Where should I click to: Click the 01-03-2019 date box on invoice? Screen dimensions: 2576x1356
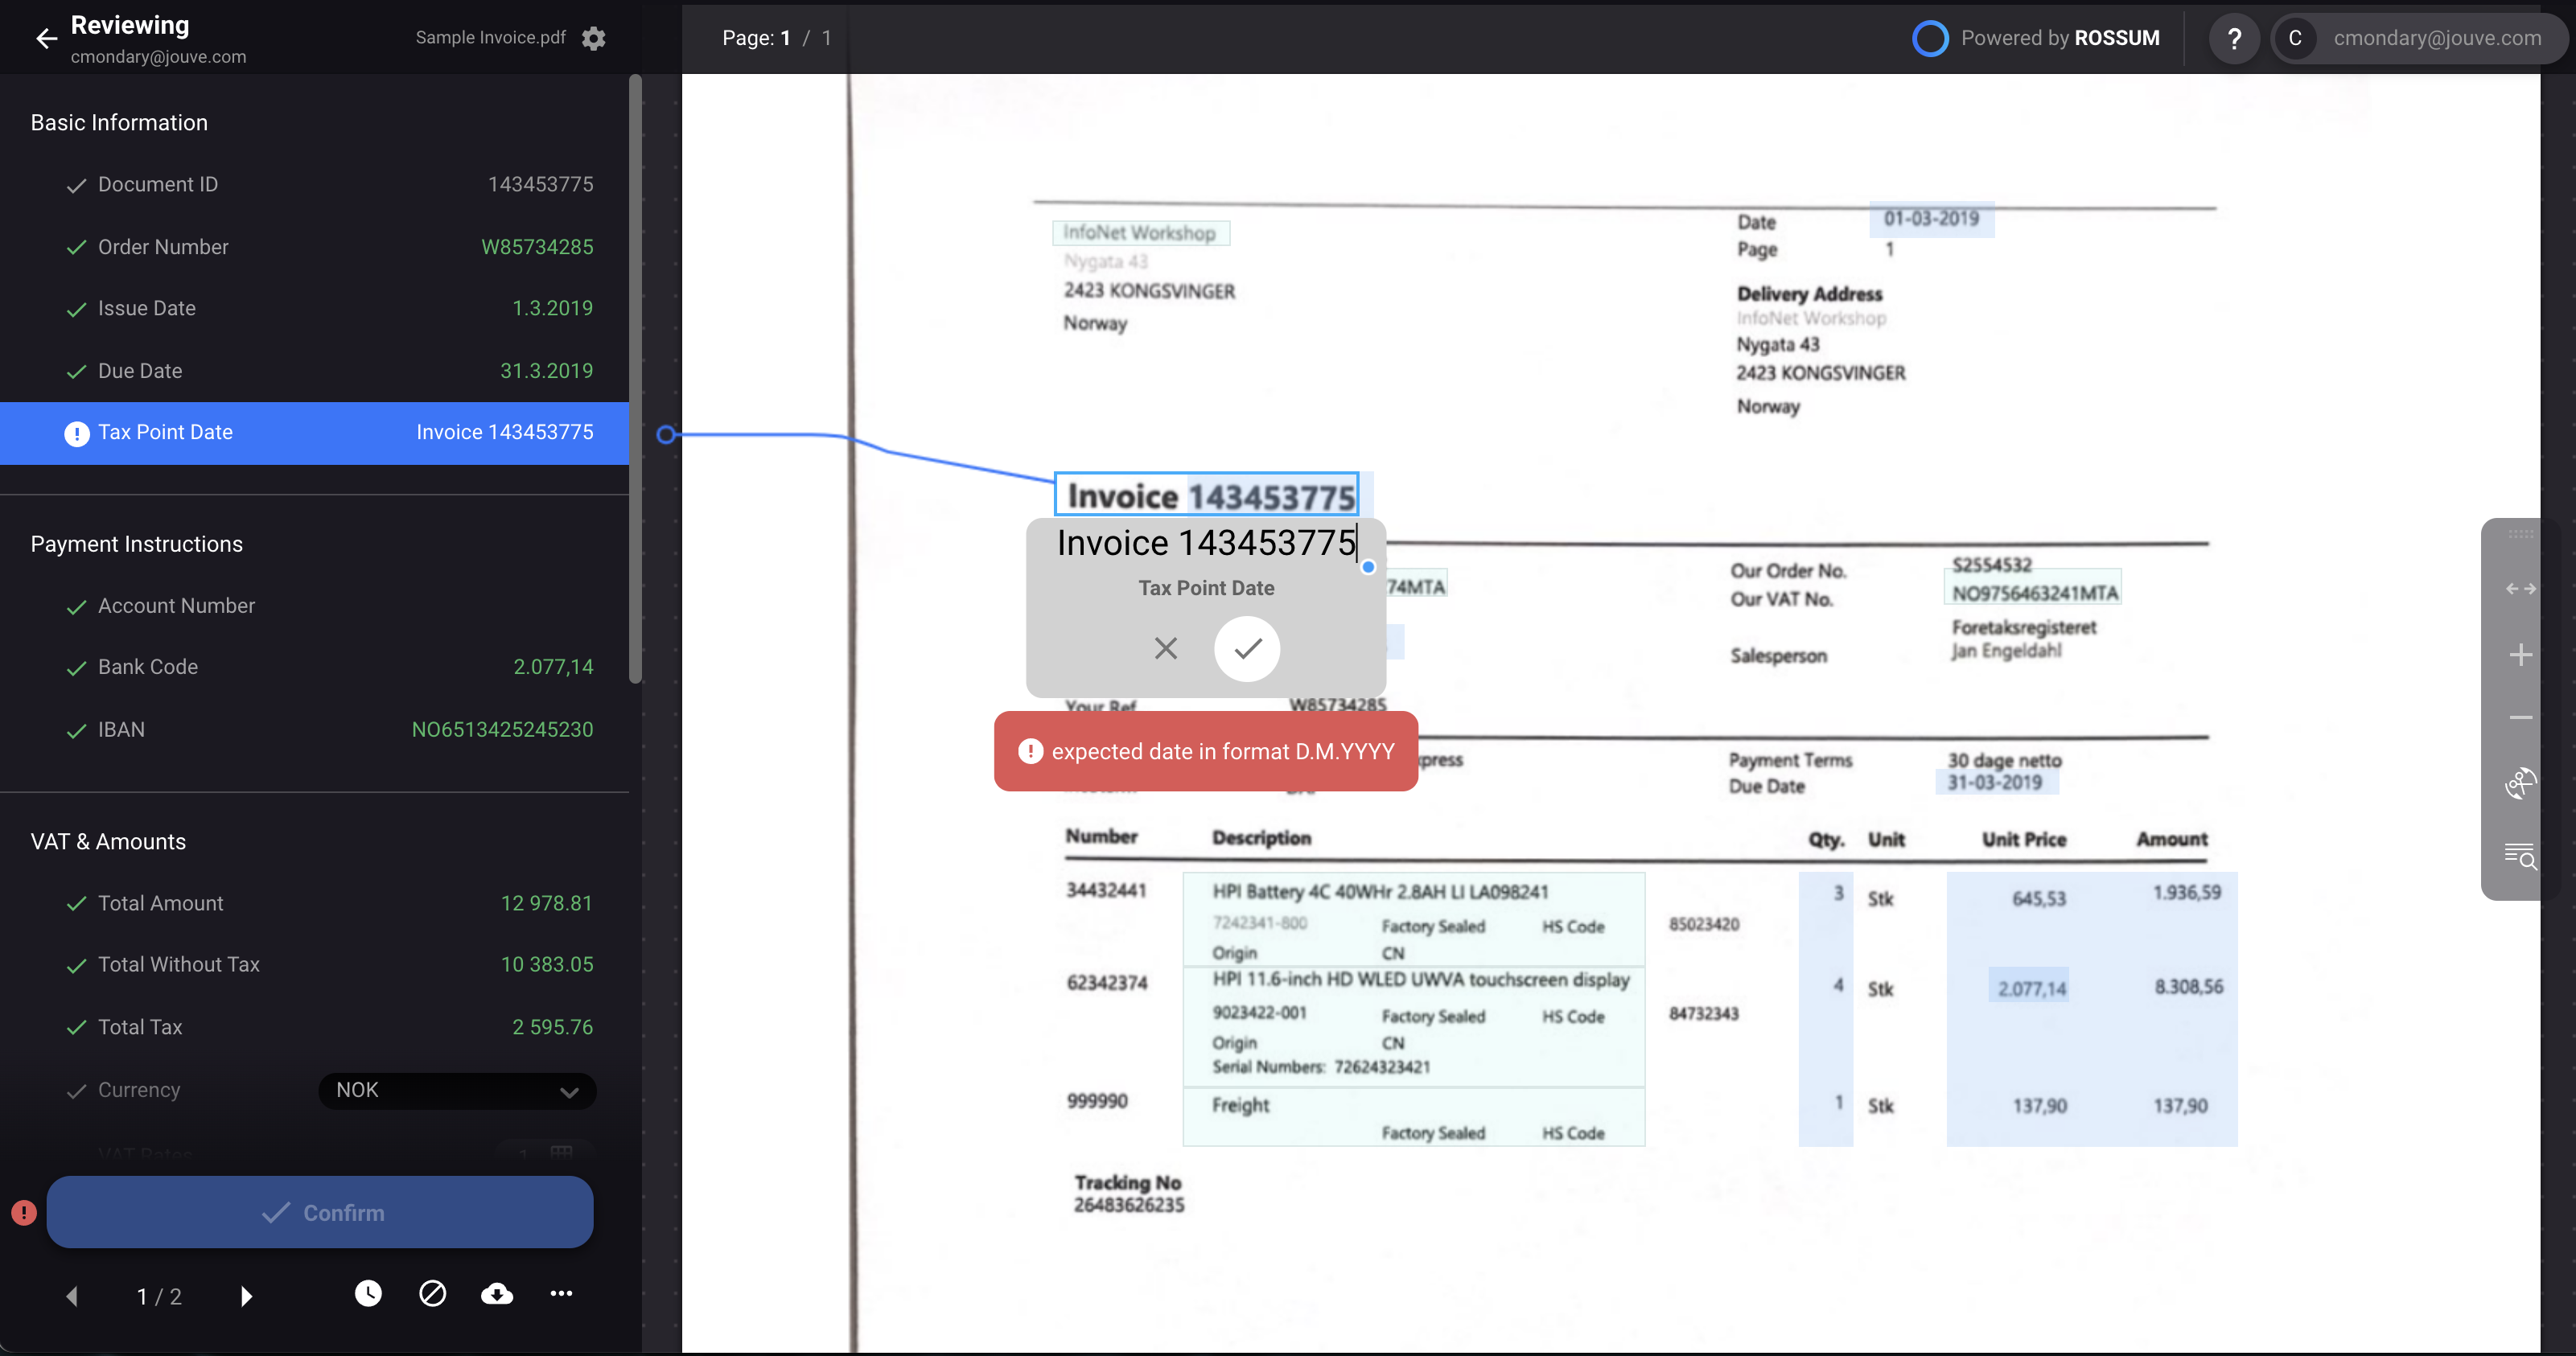tap(1932, 219)
